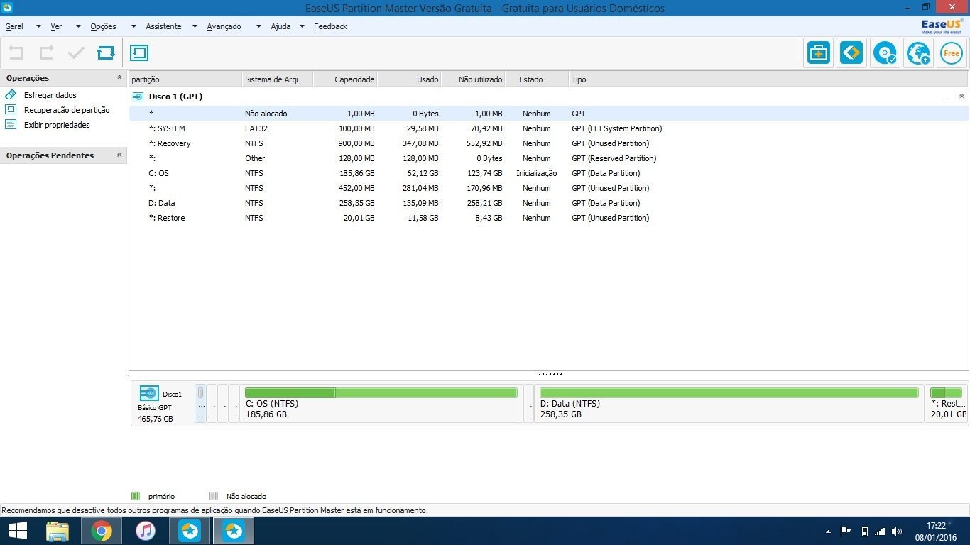The height and width of the screenshot is (545, 970).
Task: Click the Action Center flag tray icon
Action: coord(846,531)
